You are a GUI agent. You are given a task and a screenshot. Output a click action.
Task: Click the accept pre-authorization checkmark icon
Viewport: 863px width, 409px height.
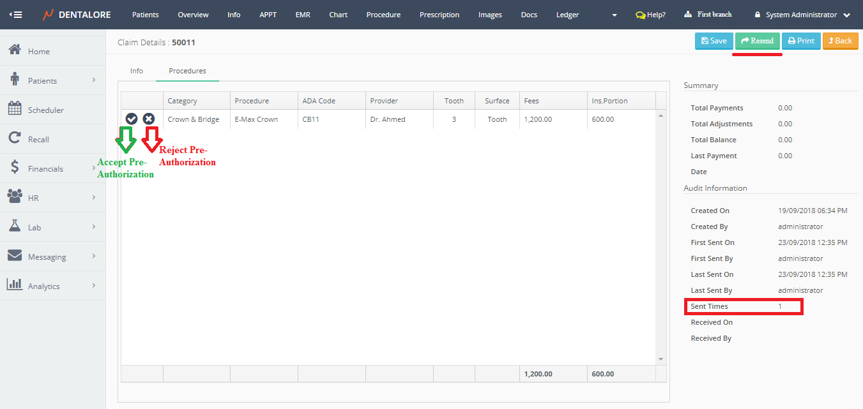click(x=132, y=119)
